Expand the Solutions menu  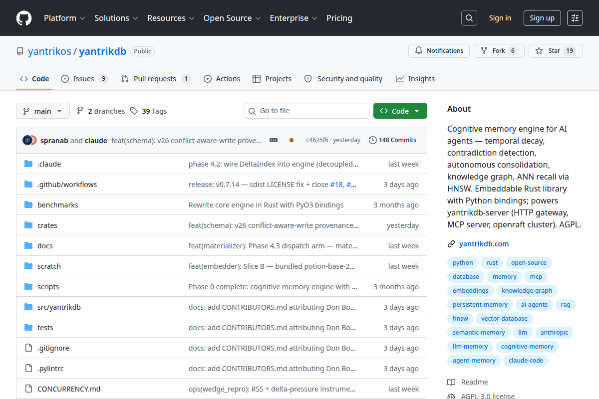click(x=116, y=18)
